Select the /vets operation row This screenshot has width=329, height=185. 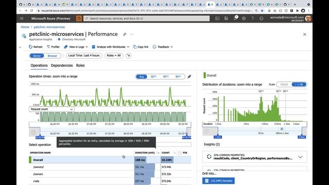[x=110, y=181]
